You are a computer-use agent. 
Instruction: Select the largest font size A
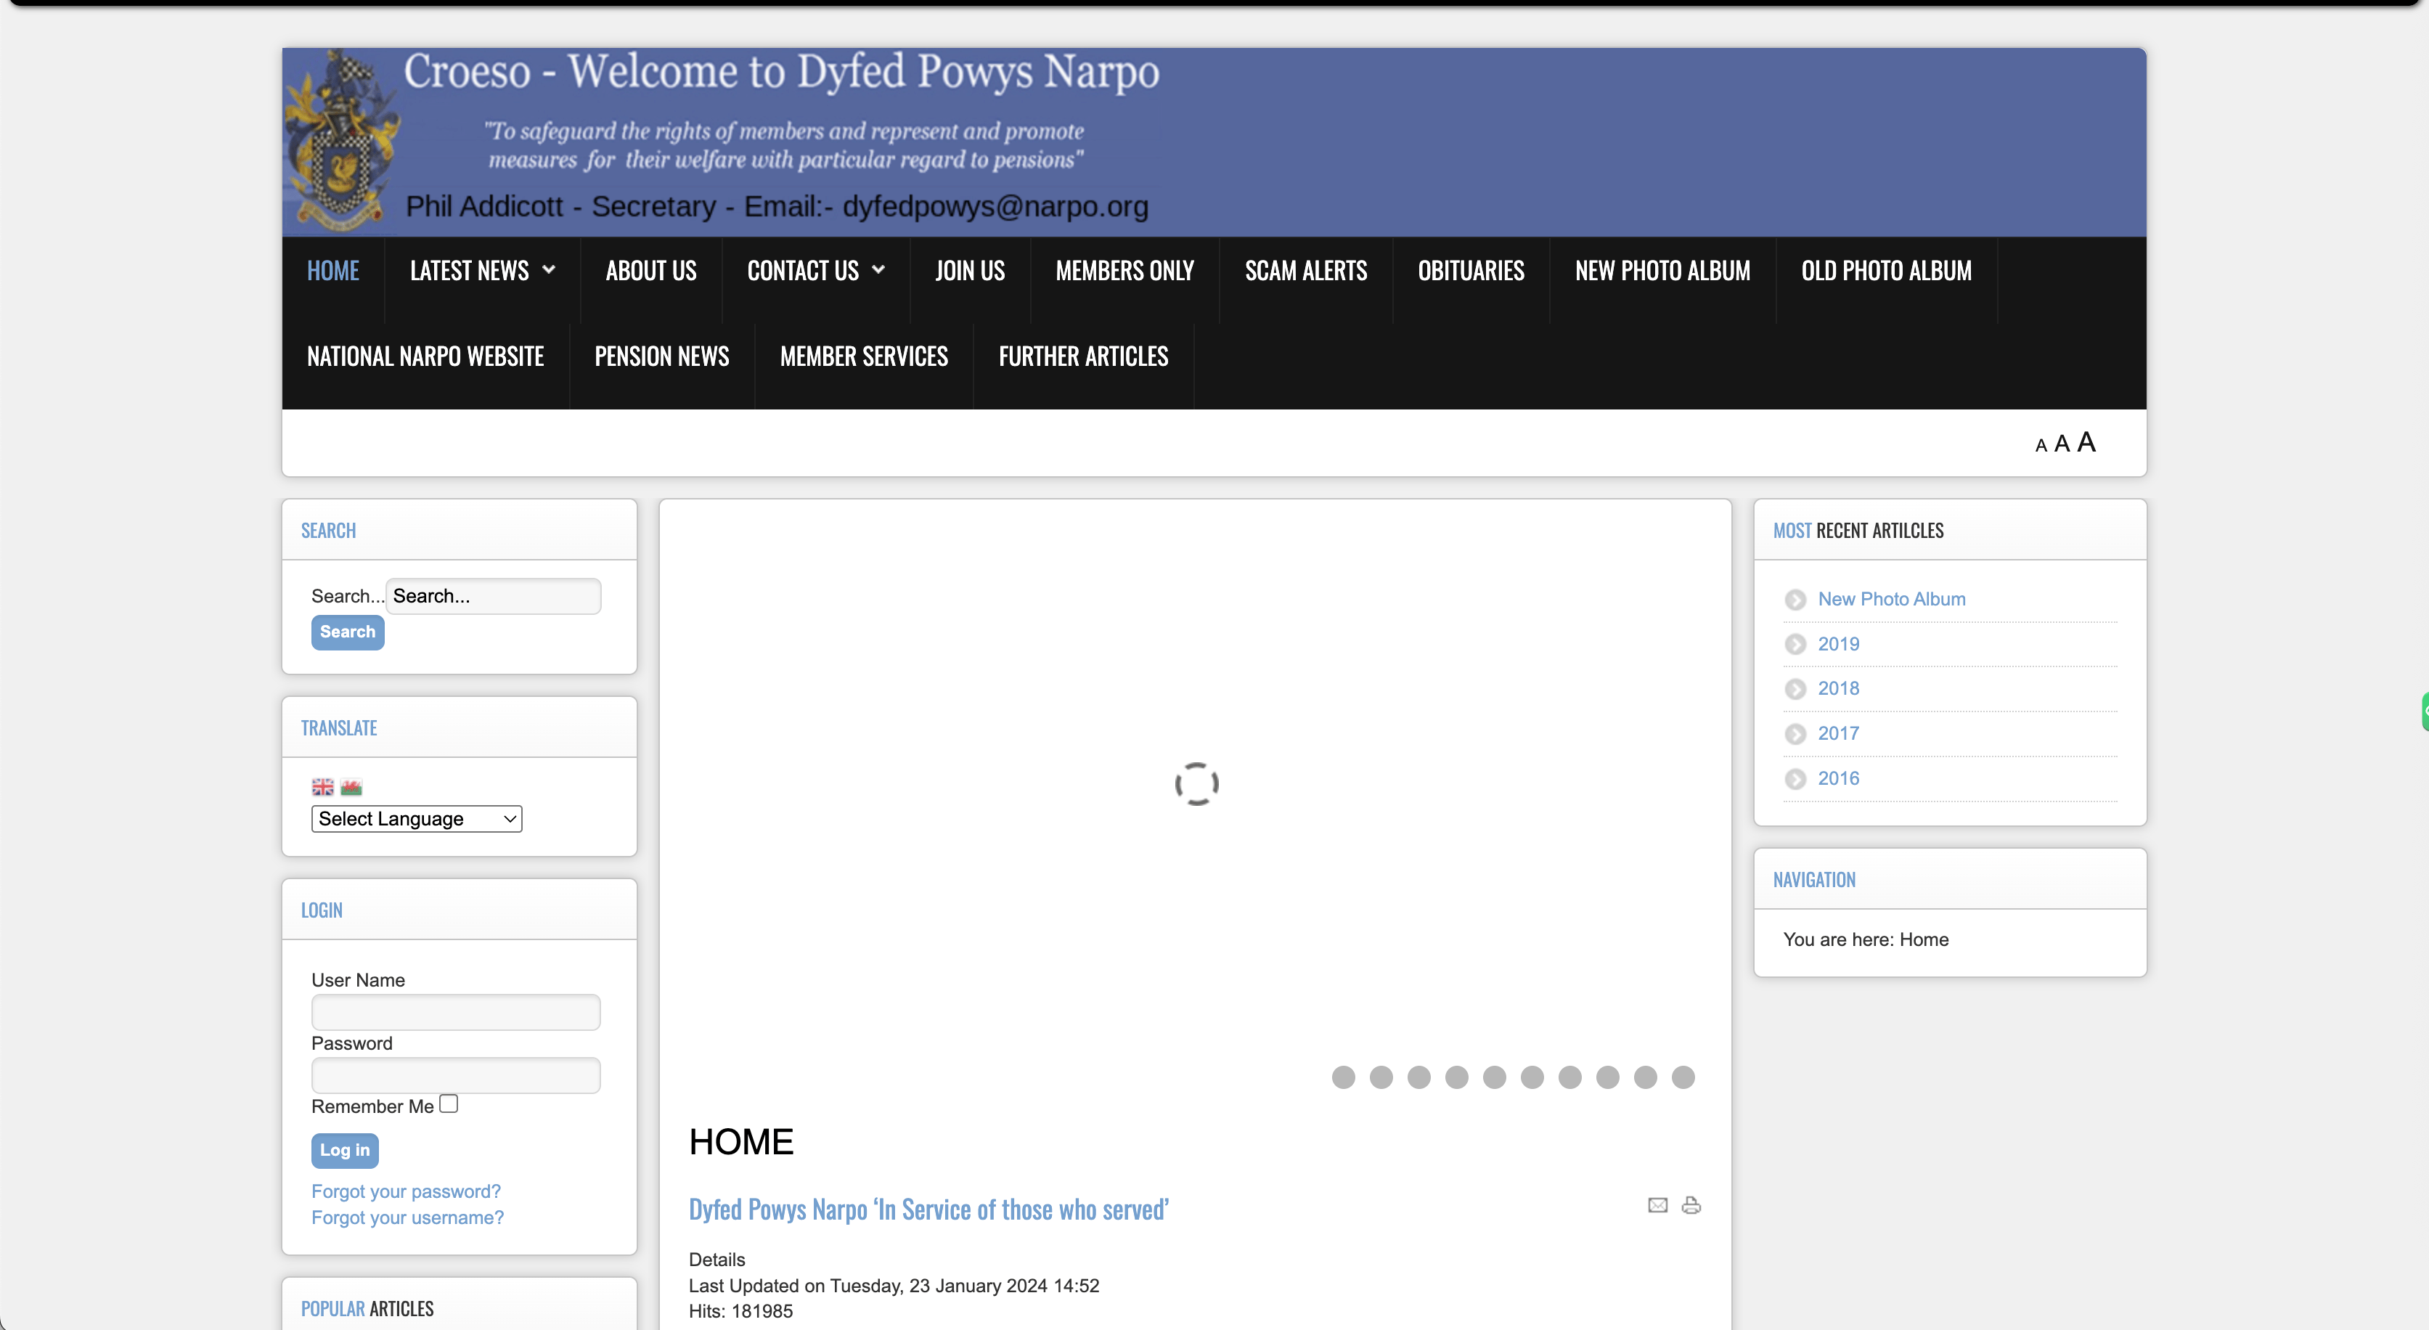2086,441
